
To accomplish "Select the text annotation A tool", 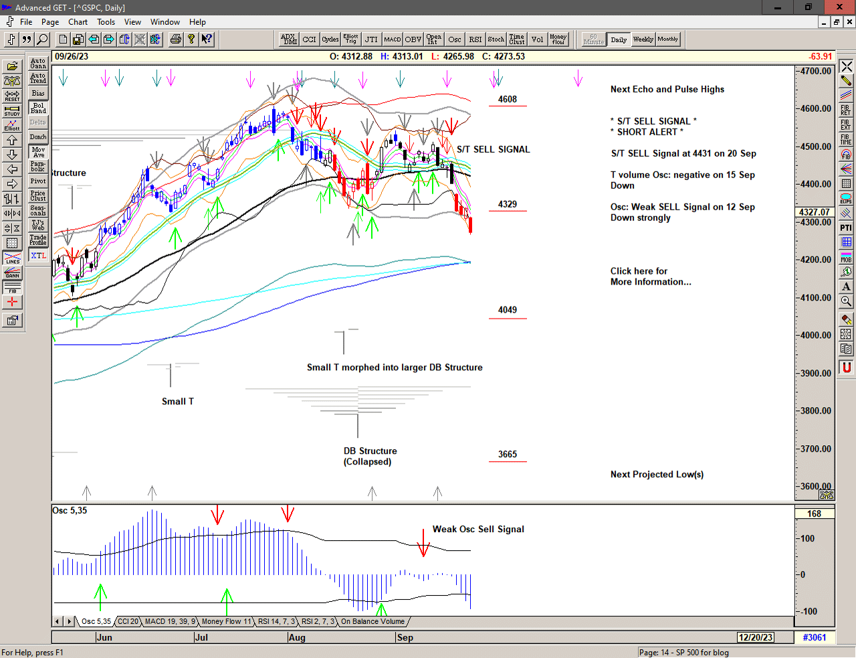I will (x=846, y=286).
